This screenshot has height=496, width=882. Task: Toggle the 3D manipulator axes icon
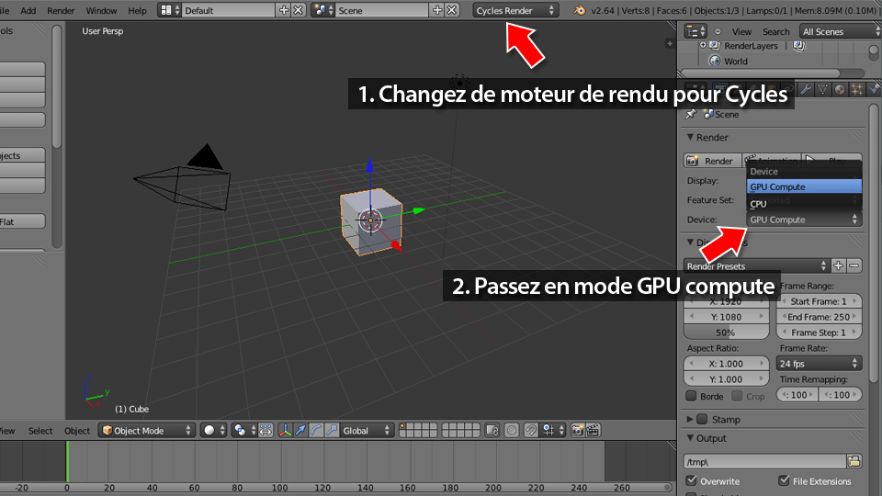tap(285, 430)
